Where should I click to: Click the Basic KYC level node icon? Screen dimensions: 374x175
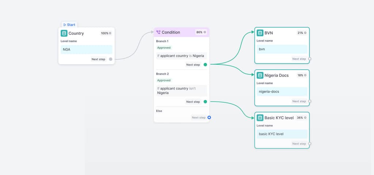point(260,118)
